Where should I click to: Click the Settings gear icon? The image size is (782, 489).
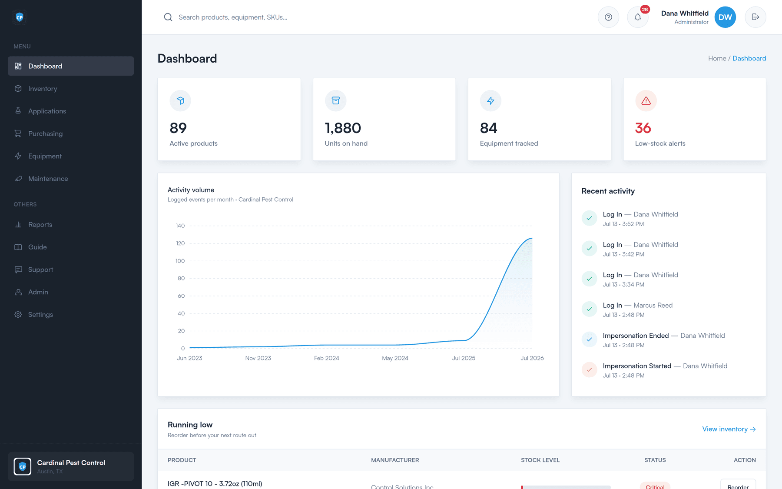[18, 314]
